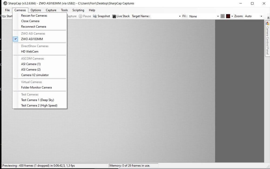Choose Rescan for Cameras
The width and height of the screenshot is (270, 169).
(40, 15)
